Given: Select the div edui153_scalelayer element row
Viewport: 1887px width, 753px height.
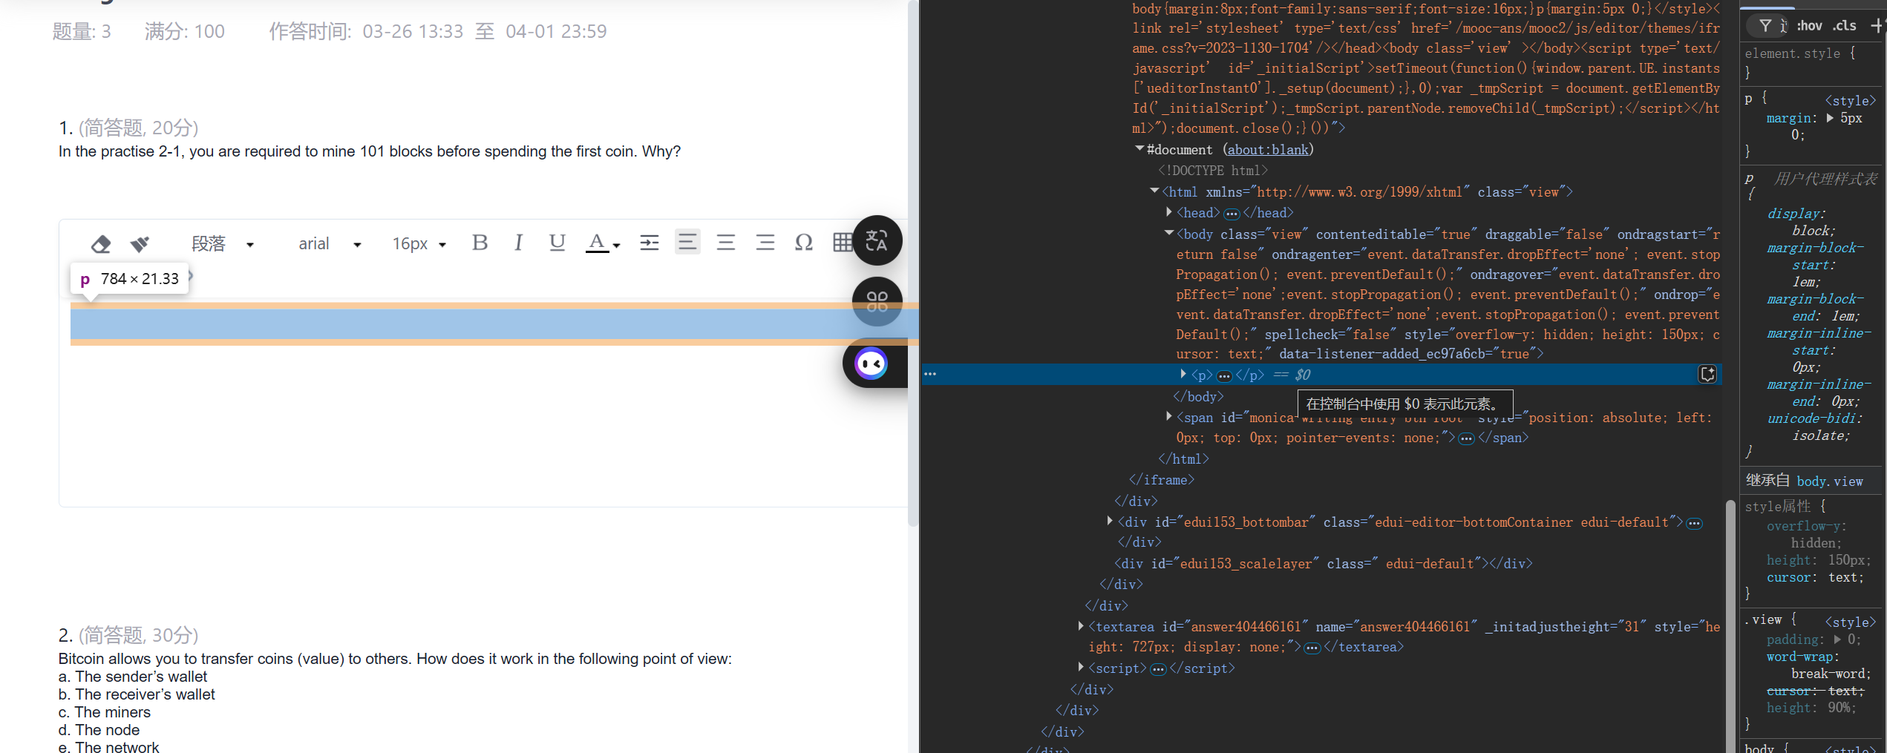Looking at the screenshot, I should pos(1323,564).
